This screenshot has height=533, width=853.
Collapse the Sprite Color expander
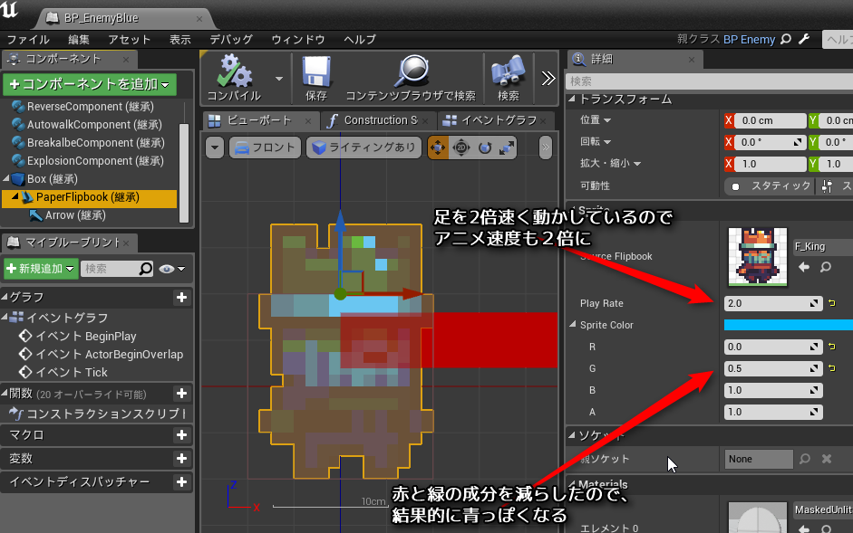(572, 324)
